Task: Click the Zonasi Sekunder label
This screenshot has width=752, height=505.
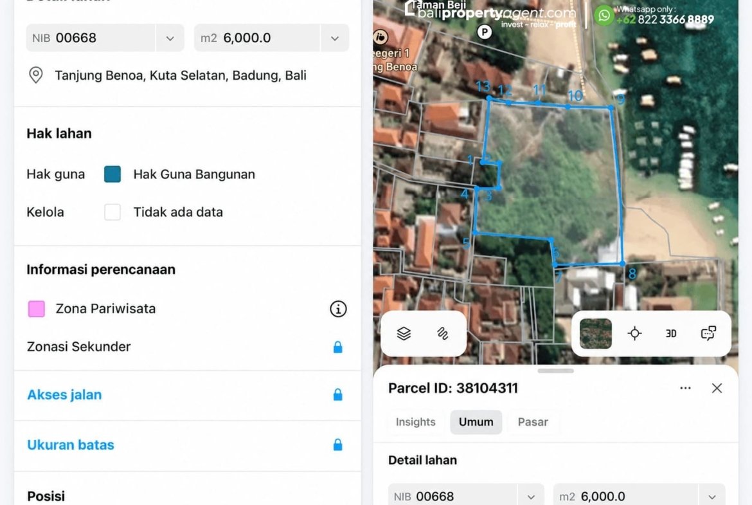Action: pos(78,347)
